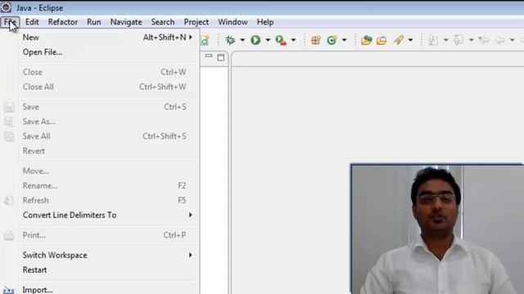The image size is (524, 294).
Task: Click the green Run button icon
Action: point(255,40)
